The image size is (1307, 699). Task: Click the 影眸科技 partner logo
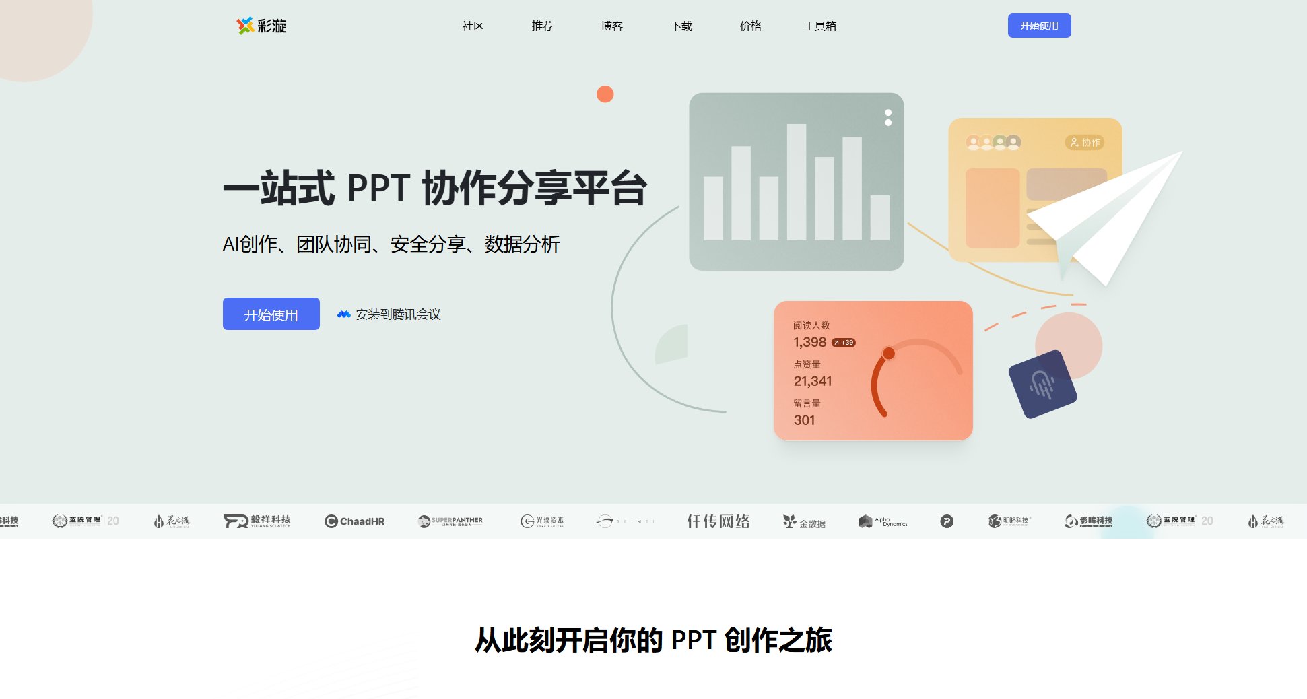coord(1090,521)
